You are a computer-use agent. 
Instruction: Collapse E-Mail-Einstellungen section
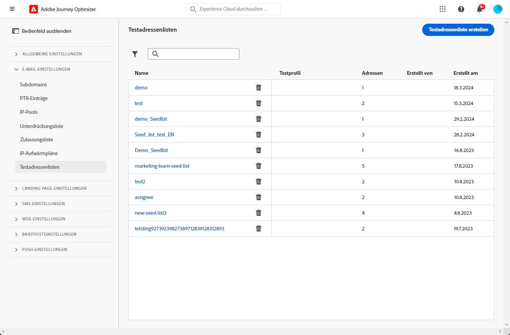[46, 70]
